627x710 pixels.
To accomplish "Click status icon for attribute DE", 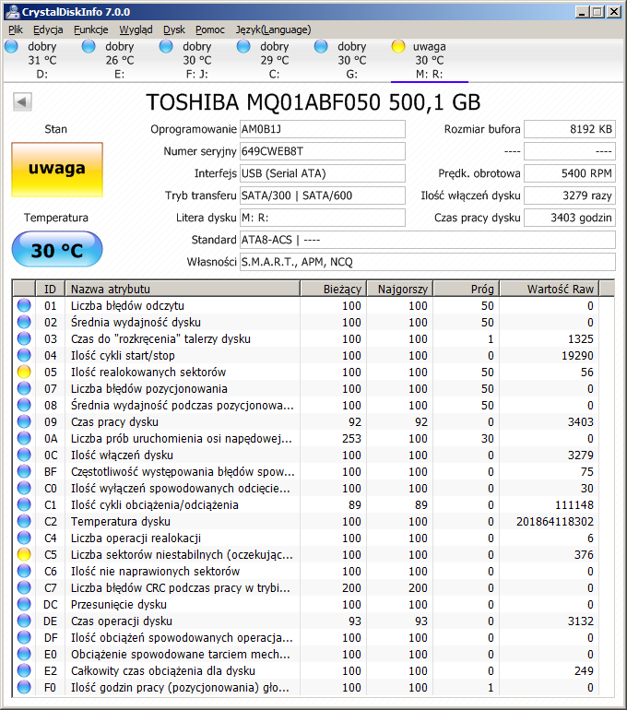I will click(24, 621).
